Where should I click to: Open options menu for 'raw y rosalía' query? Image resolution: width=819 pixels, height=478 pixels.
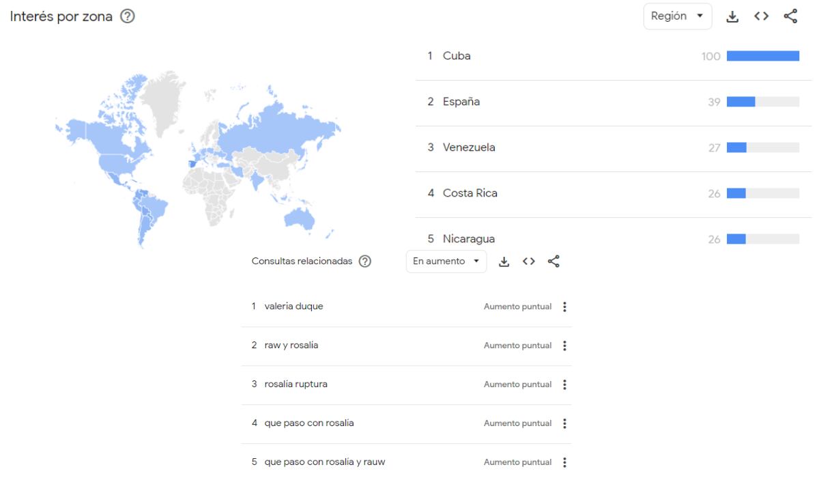tap(564, 345)
